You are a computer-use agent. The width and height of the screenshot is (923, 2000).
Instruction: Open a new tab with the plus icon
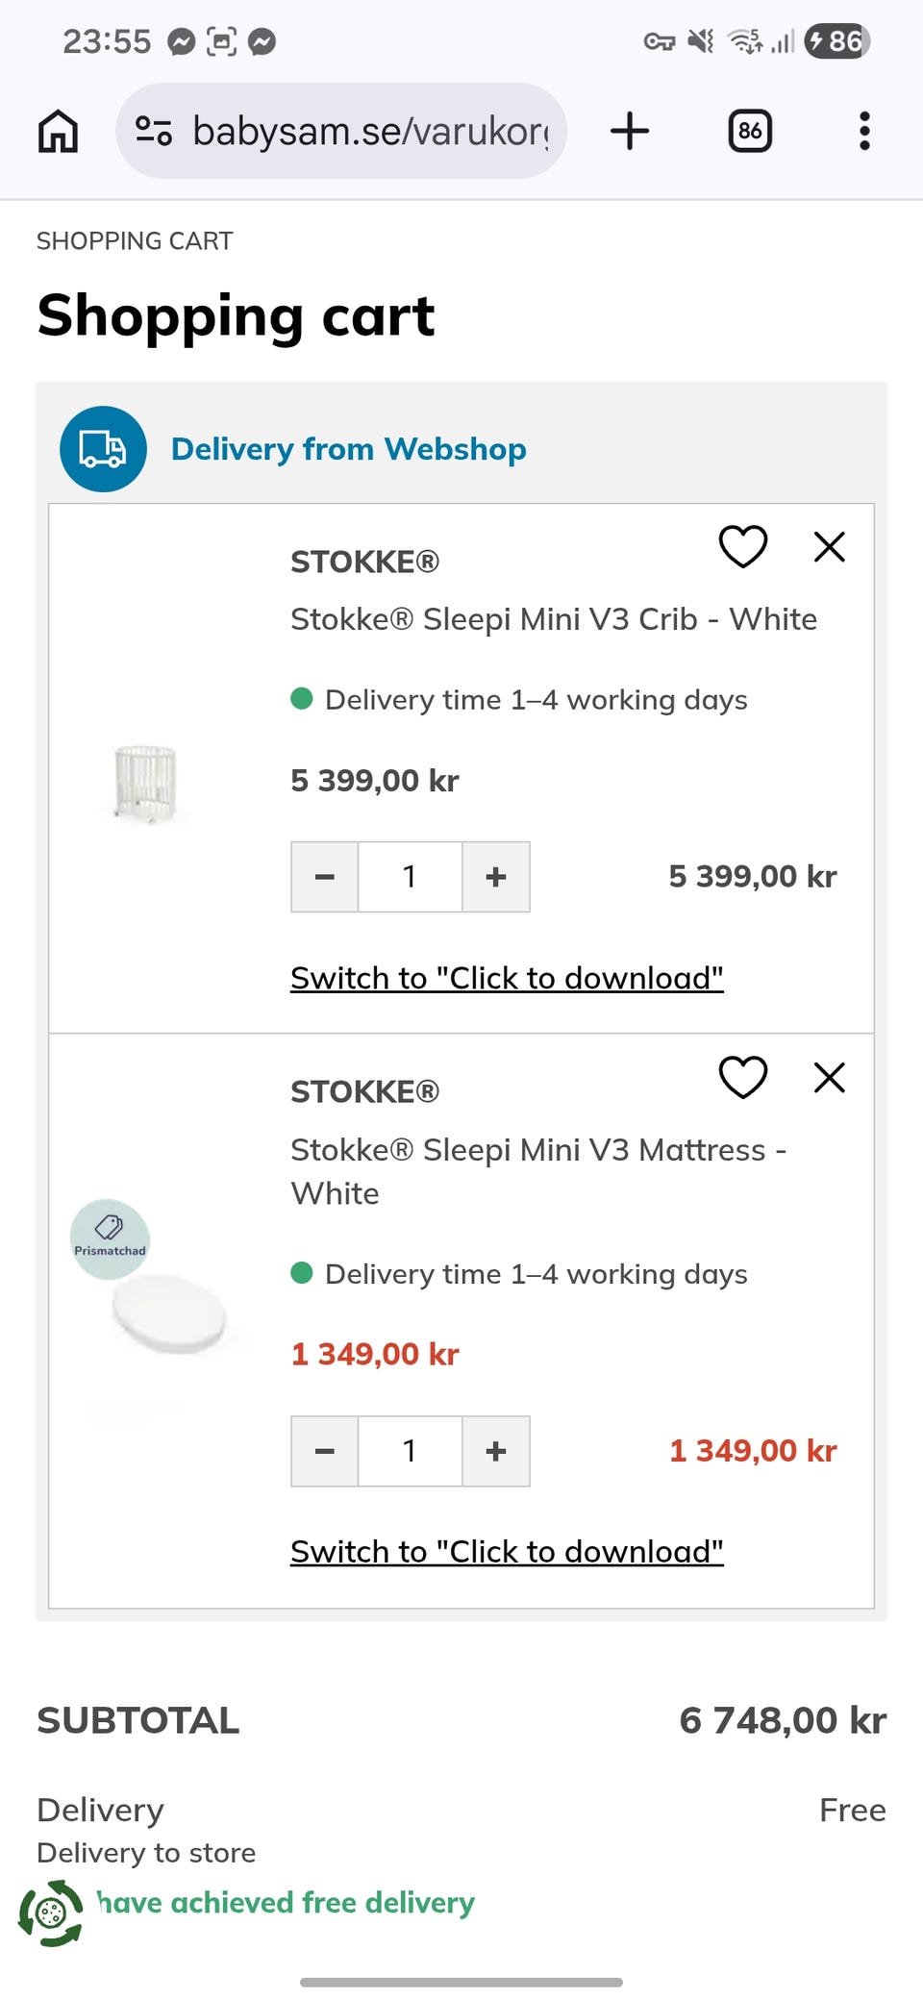pyautogui.click(x=630, y=131)
